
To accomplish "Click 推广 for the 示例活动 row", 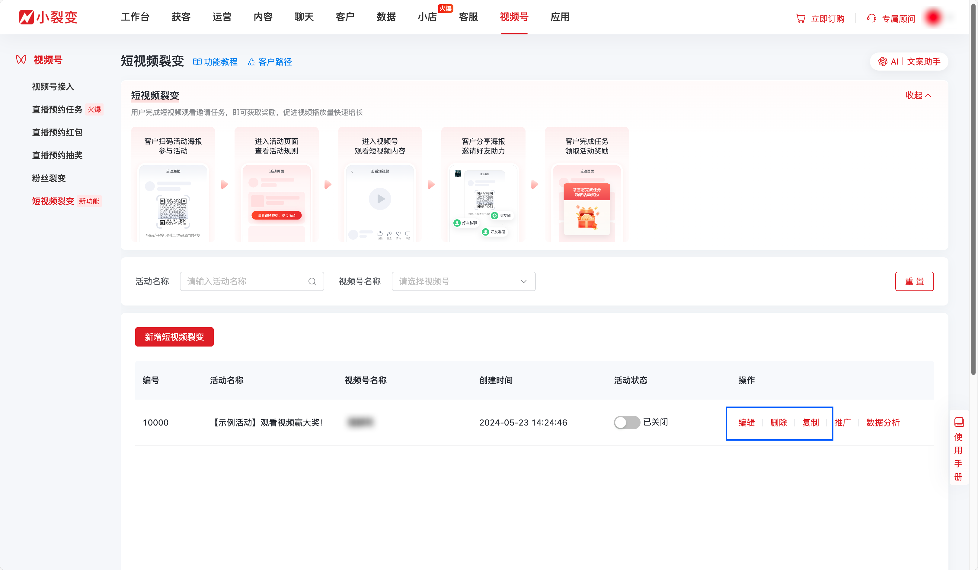I will coord(842,422).
